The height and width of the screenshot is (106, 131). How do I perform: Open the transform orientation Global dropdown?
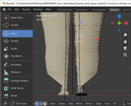tap(127, 104)
